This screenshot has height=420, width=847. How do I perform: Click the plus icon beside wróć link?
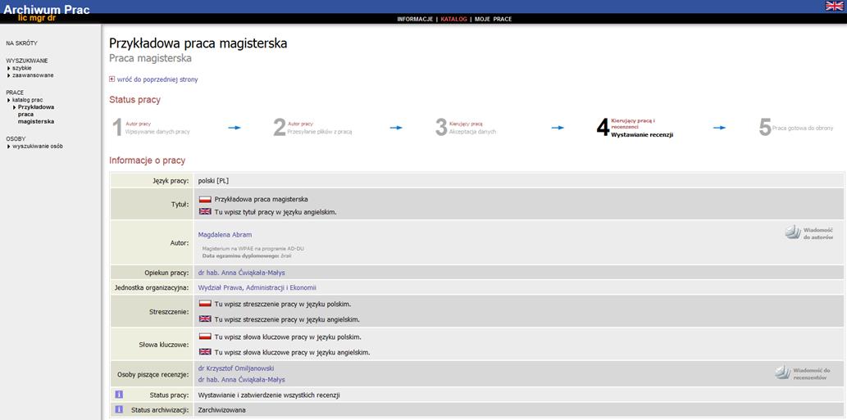(x=112, y=79)
